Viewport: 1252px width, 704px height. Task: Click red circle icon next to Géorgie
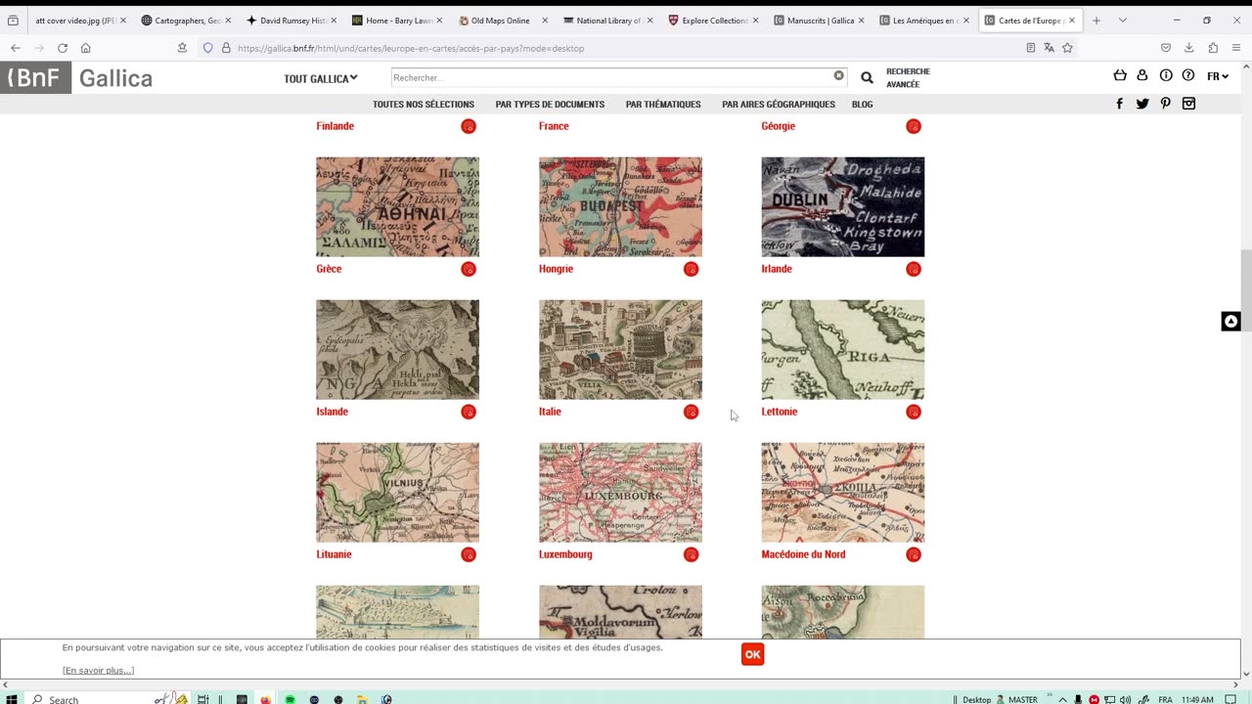click(914, 126)
